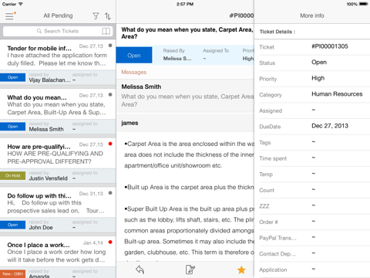Tap the james reply header
The width and height of the screenshot is (370, 278).
tap(185, 123)
